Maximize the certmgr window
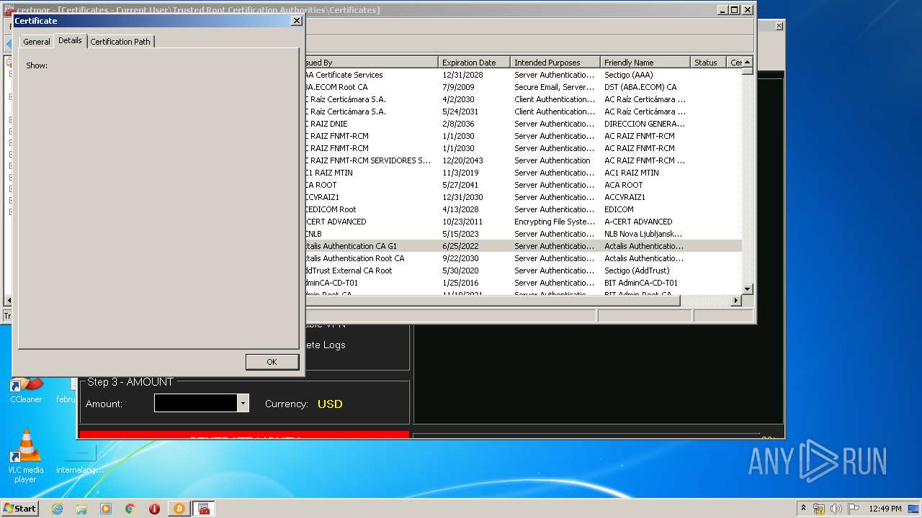922x518 pixels. pyautogui.click(x=734, y=10)
